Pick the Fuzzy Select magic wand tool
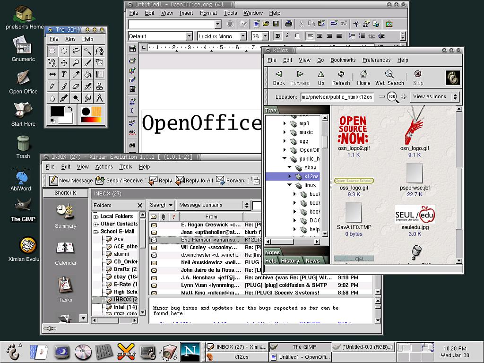This screenshot has width=484, height=363. [x=87, y=51]
